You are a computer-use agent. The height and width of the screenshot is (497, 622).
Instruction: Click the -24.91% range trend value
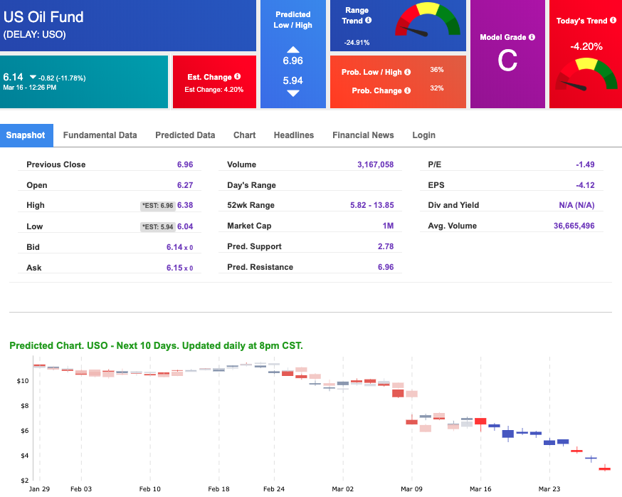tap(357, 43)
